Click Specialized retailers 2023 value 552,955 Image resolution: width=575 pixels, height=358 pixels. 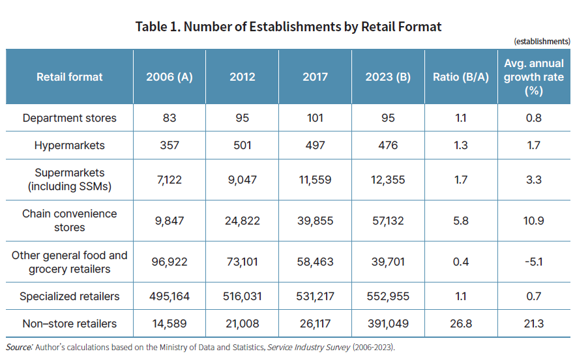[x=388, y=296]
